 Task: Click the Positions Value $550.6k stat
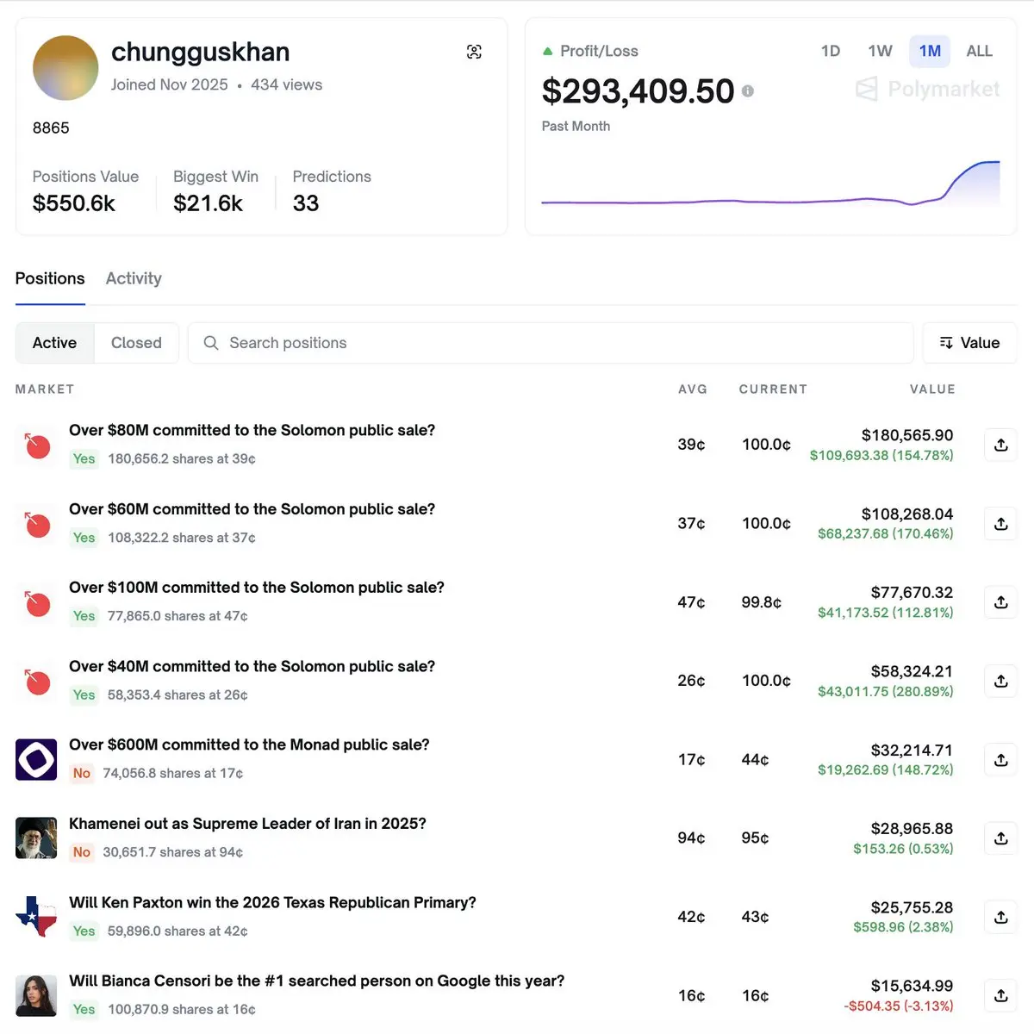[x=85, y=190]
